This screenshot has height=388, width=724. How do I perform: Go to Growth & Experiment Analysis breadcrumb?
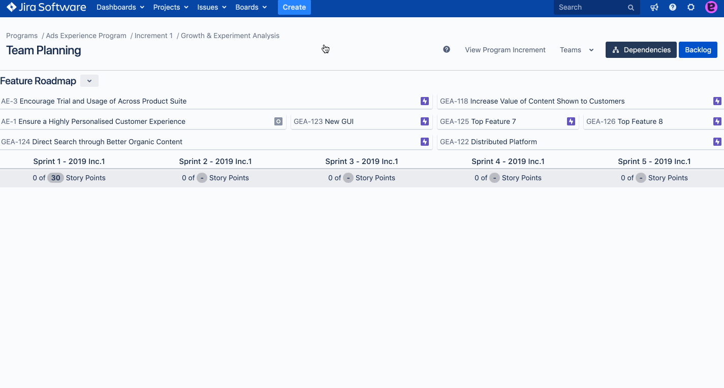coord(230,36)
